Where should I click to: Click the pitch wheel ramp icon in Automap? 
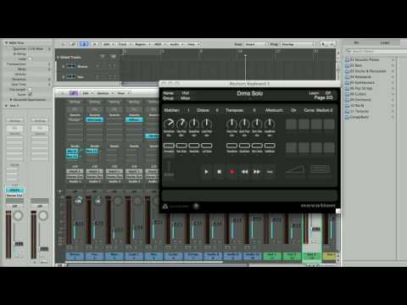295,169
